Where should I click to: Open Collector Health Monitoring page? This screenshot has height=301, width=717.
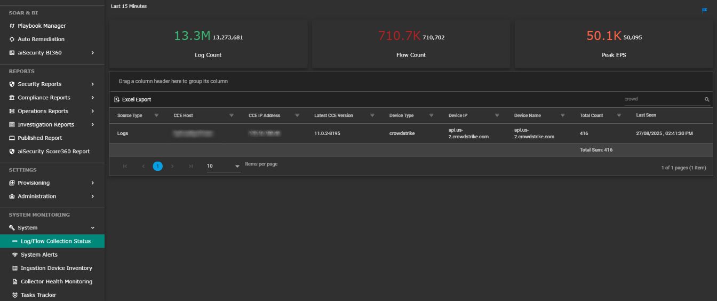(56, 281)
